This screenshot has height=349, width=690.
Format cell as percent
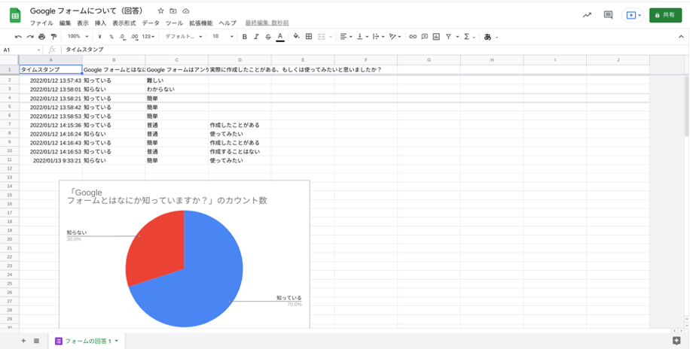tap(111, 37)
